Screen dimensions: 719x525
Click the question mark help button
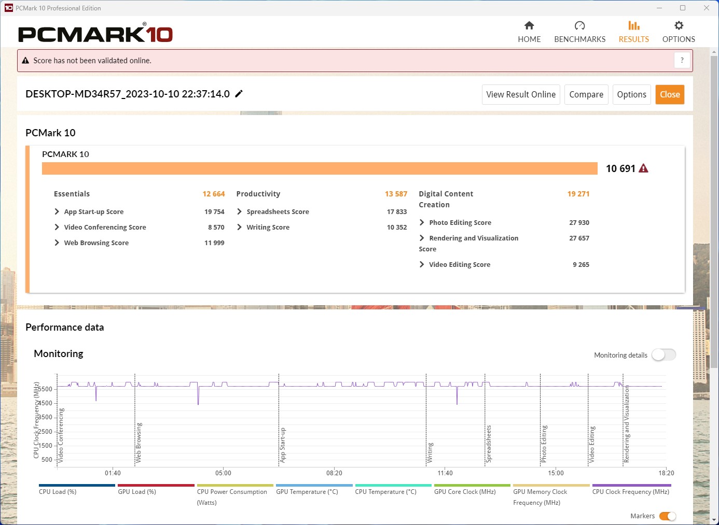[682, 60]
